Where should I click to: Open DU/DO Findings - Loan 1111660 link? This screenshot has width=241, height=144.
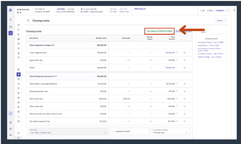[209, 57]
